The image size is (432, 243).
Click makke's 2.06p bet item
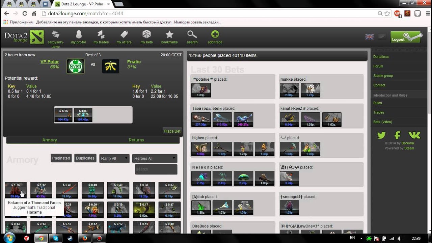pos(289,90)
